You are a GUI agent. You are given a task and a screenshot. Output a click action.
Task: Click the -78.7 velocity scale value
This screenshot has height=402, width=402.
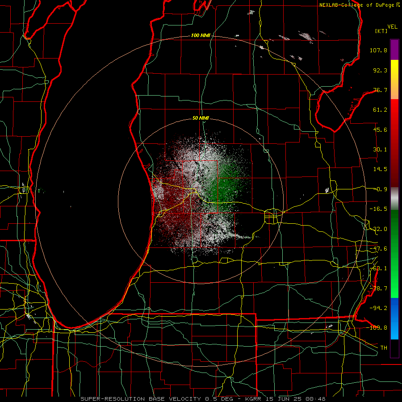click(x=378, y=289)
